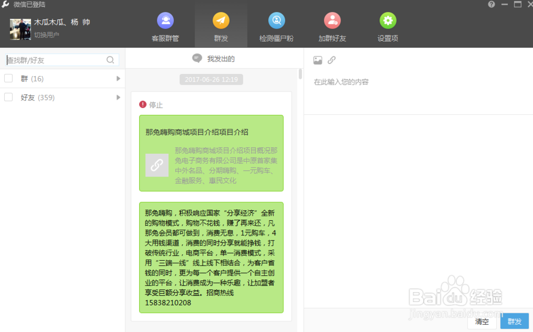Click the 2017-06-26 12:19 timestamp pill

click(x=211, y=79)
